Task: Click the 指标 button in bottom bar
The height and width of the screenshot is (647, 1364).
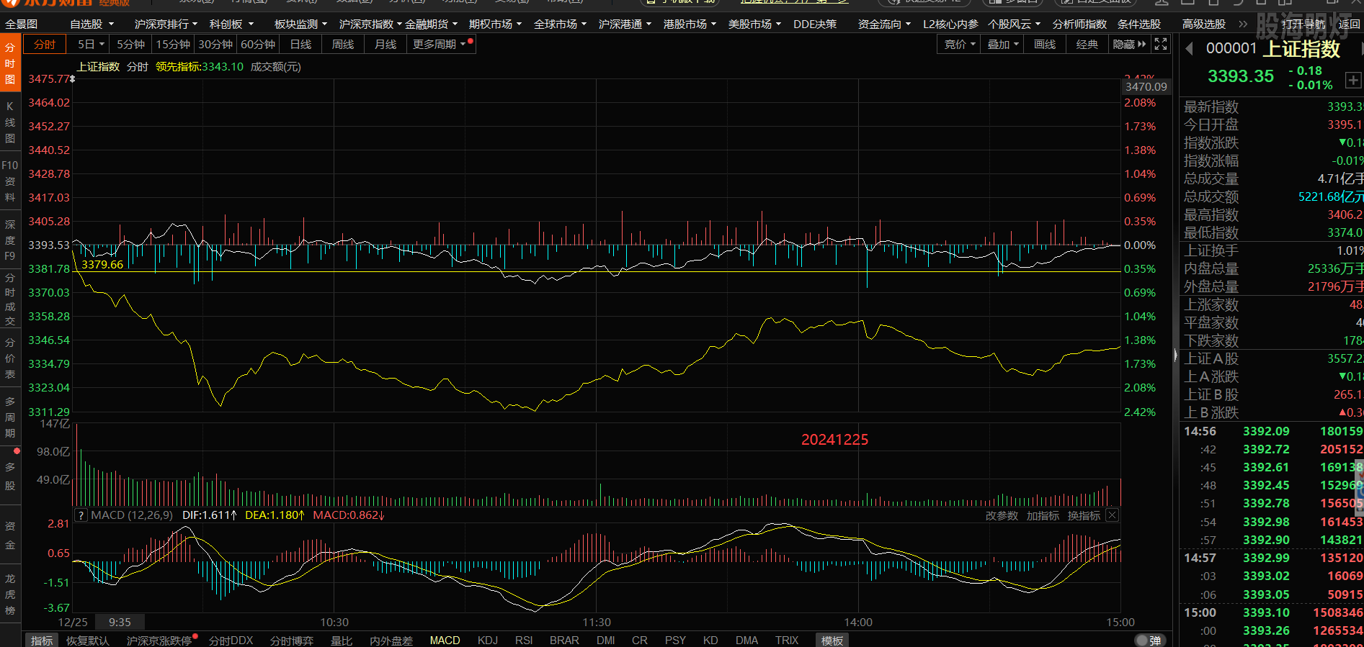Action: pos(42,641)
